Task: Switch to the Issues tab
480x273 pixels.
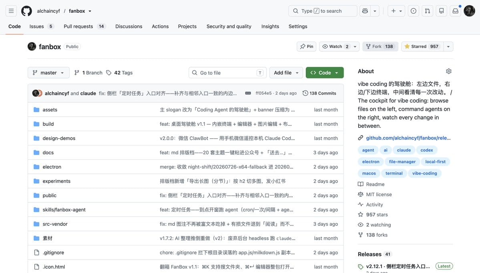Action: [x=41, y=26]
